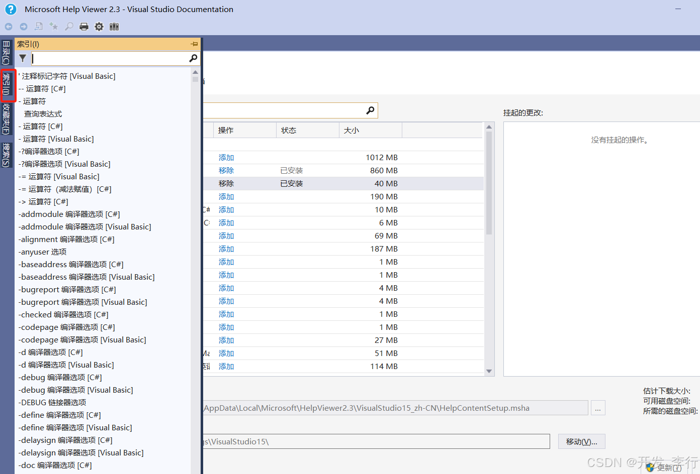The image size is (700, 474).
Task: Click the VisualStudio15 local store path field
Action: pyautogui.click(x=376, y=441)
